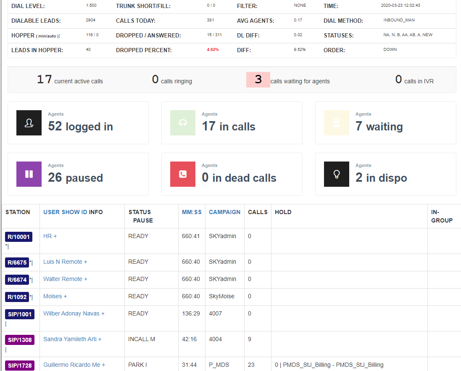Click the 26 paused text
The image size is (461, 371).
[76, 178]
